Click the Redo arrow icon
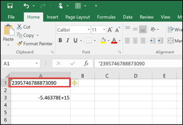Viewport: 183px width, 125px height. [x=43, y=6]
